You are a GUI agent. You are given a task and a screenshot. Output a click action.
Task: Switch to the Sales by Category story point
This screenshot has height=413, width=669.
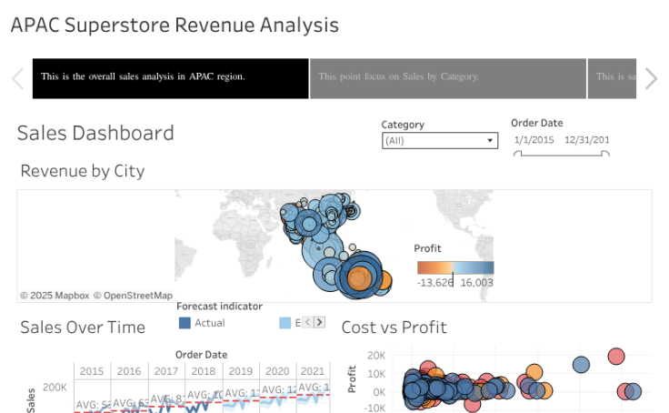447,78
